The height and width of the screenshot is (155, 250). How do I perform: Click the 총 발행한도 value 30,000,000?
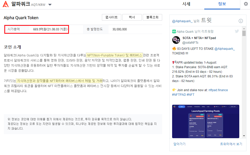[x=120, y=29]
